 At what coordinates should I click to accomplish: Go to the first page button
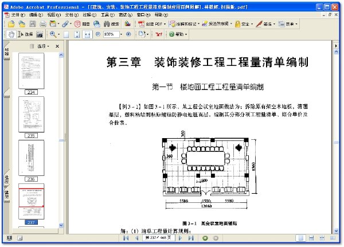click(126, 238)
